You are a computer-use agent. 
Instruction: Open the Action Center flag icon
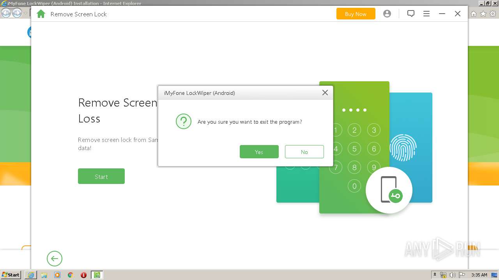tap(462, 275)
